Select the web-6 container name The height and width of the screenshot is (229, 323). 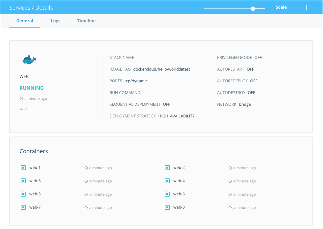[179, 194]
